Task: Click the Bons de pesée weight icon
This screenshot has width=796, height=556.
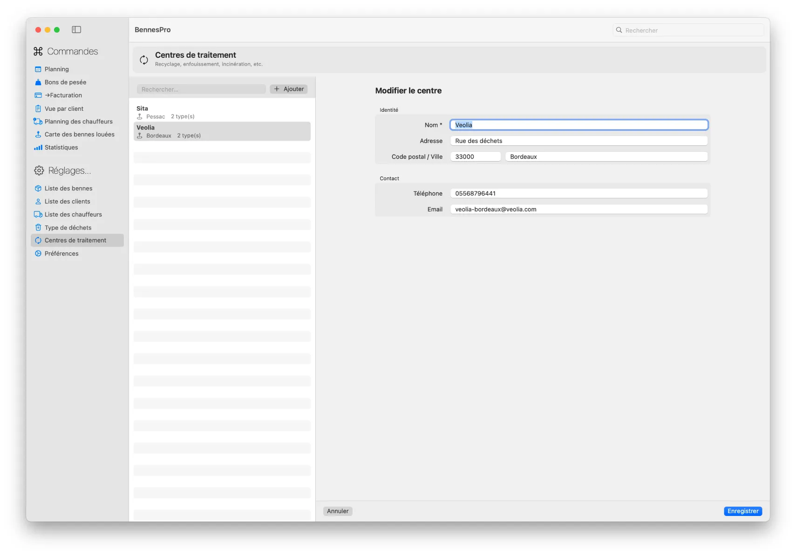Action: (x=38, y=82)
